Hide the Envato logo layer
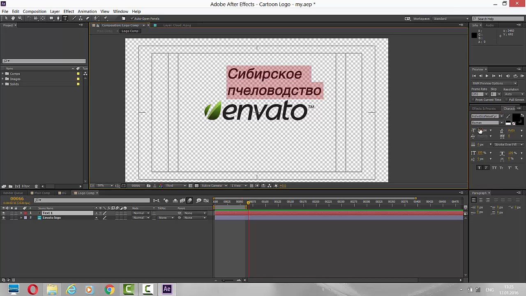The image size is (526, 296). pos(4,217)
